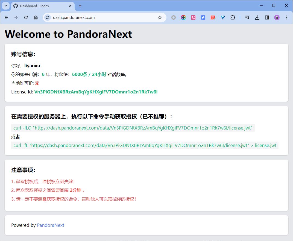Select the Dashboard - Index tab
293x241 pixels.
pyautogui.click(x=41, y=6)
